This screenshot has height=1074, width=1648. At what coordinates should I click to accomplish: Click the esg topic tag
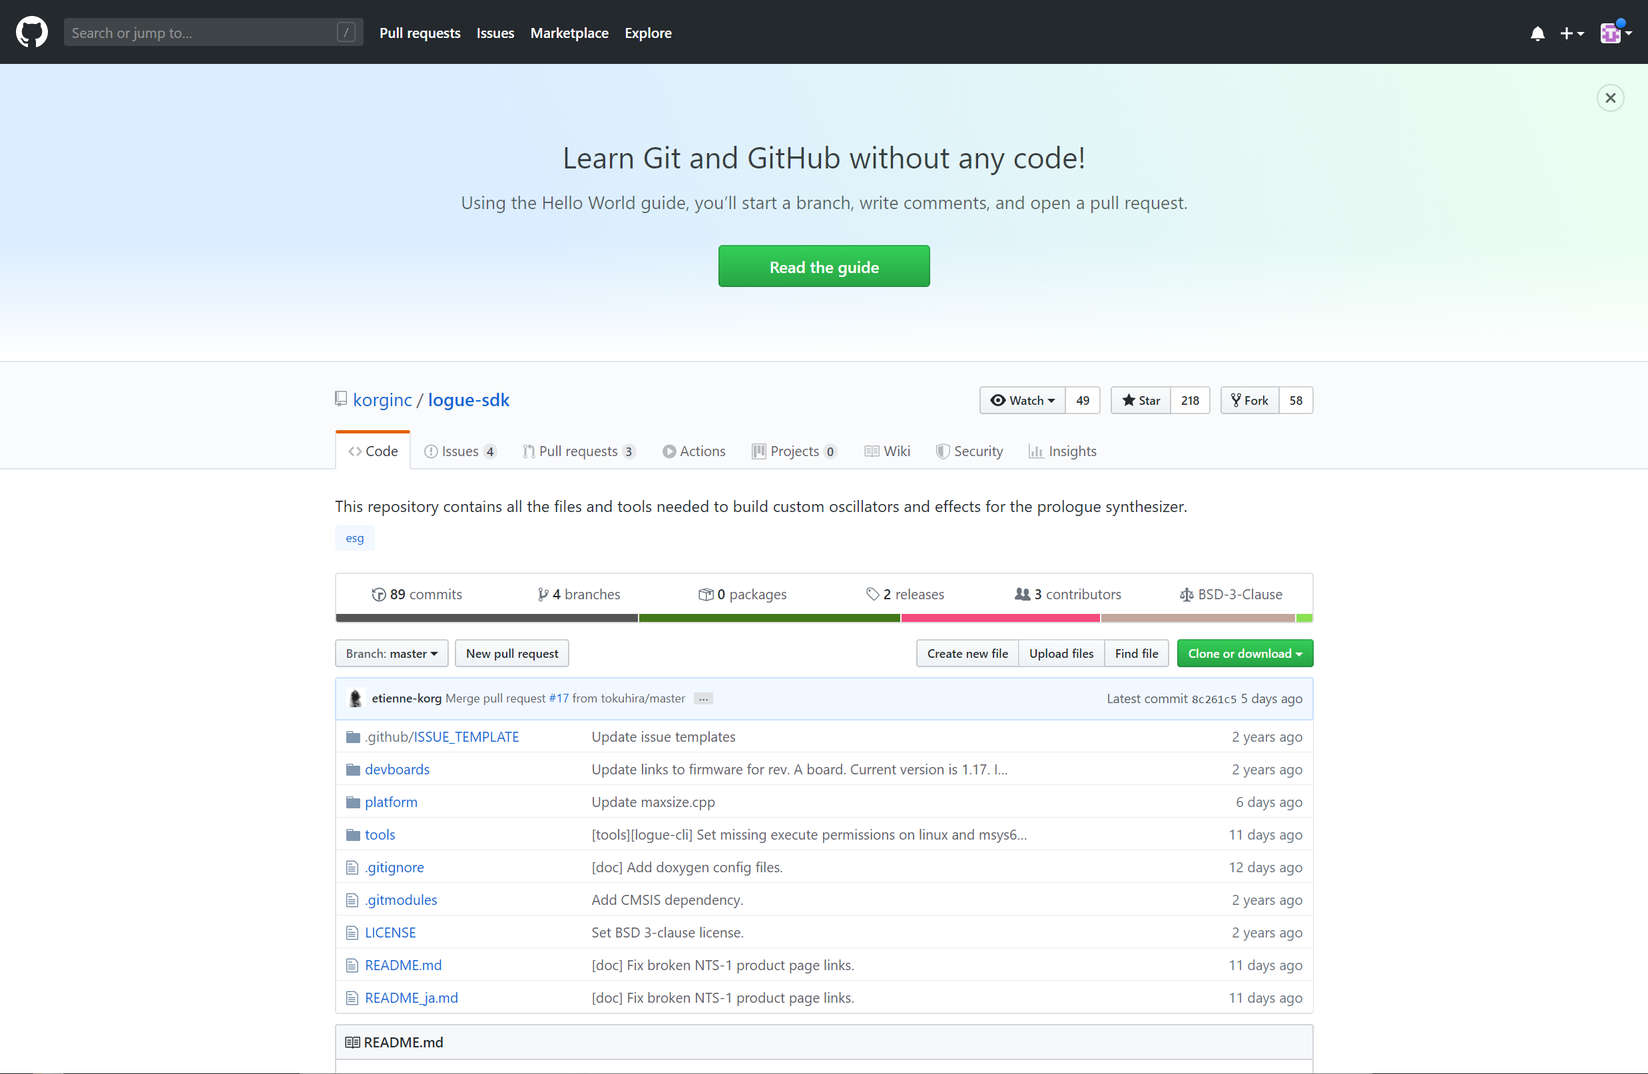pyautogui.click(x=354, y=538)
